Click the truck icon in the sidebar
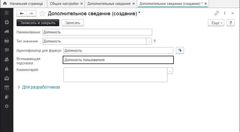This screenshot has height=132, width=240. 7,31
